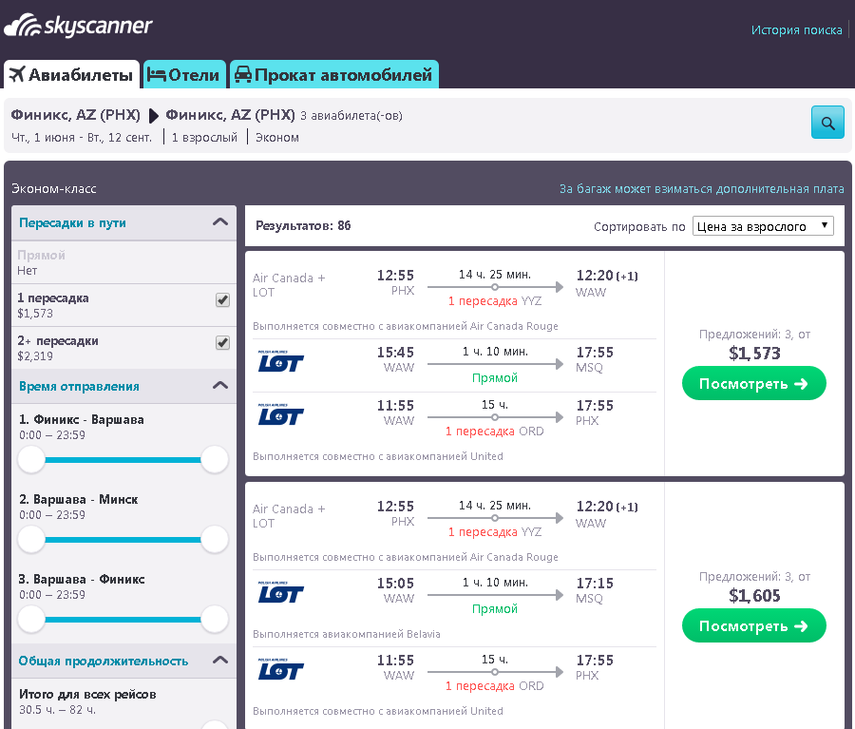This screenshot has height=729, width=855.
Task: Click Посмотреть for the $1,573 offer
Action: [753, 384]
